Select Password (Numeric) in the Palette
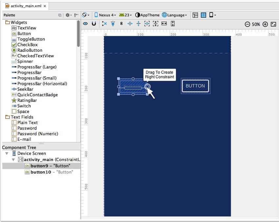 pyautogui.click(x=35, y=134)
